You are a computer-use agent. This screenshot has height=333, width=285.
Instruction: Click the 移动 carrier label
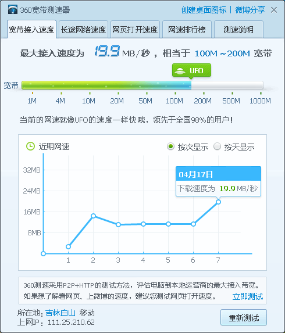click(x=87, y=313)
